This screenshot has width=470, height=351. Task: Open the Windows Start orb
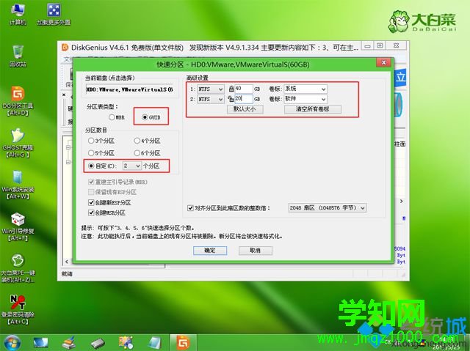point(12,343)
